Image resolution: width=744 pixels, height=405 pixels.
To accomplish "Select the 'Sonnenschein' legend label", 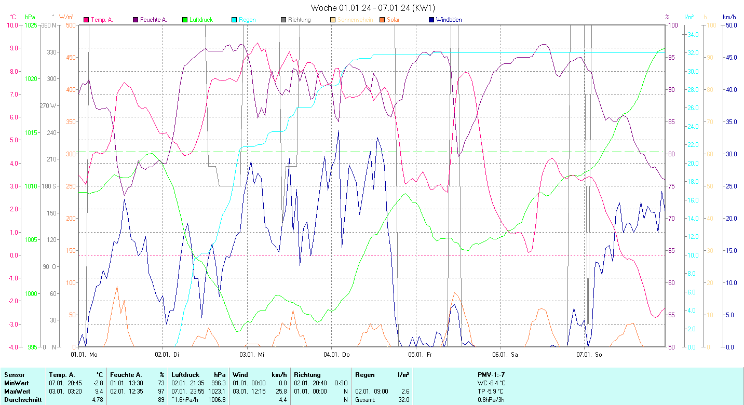I will tap(355, 20).
